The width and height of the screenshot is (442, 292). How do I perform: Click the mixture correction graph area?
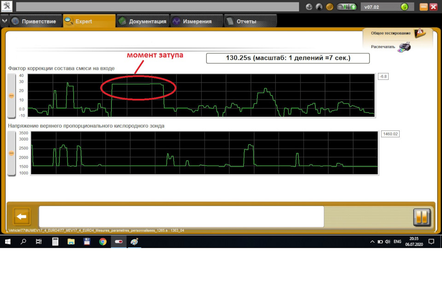[201, 95]
